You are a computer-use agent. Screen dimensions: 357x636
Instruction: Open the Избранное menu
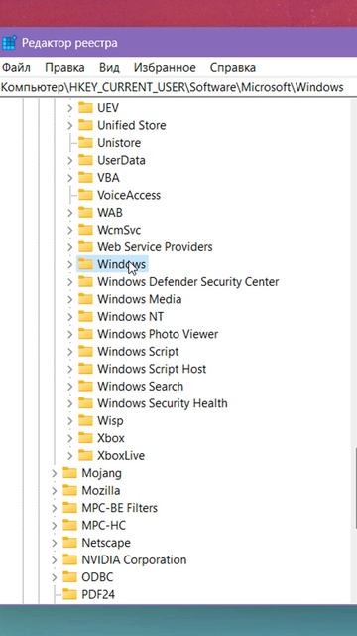[x=165, y=67]
